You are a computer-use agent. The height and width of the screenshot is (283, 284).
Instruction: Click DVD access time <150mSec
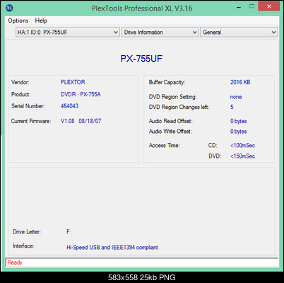[x=243, y=156]
